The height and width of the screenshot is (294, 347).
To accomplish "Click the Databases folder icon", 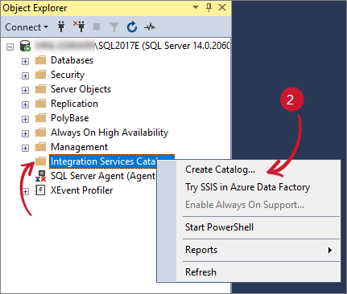I will pos(41,60).
